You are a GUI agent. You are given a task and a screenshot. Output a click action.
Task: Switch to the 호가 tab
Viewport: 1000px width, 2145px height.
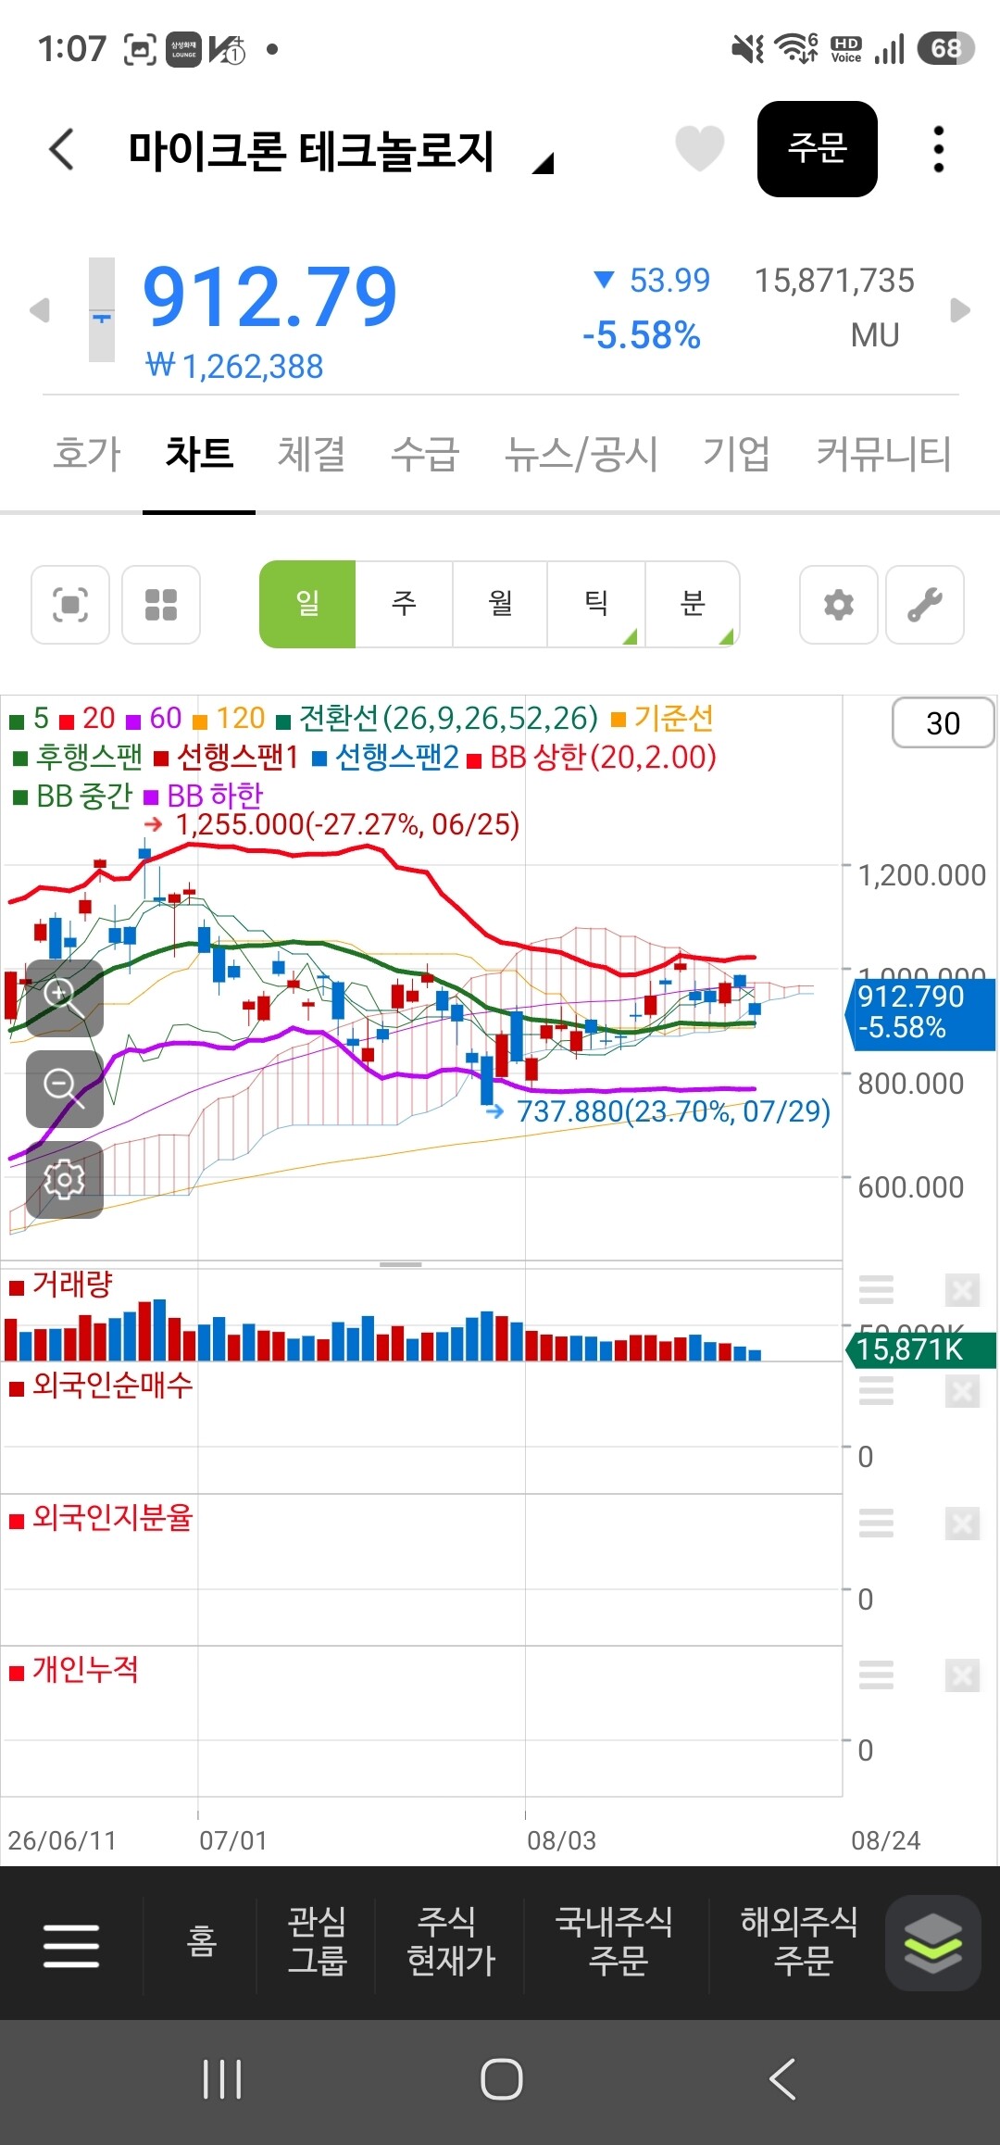coord(87,455)
